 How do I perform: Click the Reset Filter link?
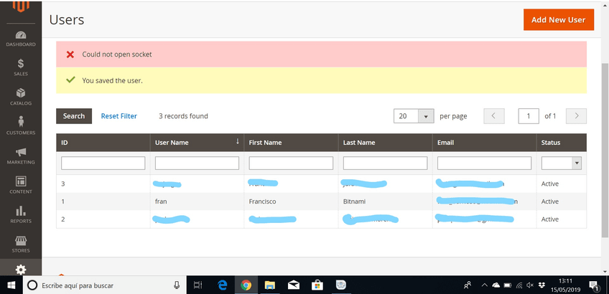[x=118, y=116]
